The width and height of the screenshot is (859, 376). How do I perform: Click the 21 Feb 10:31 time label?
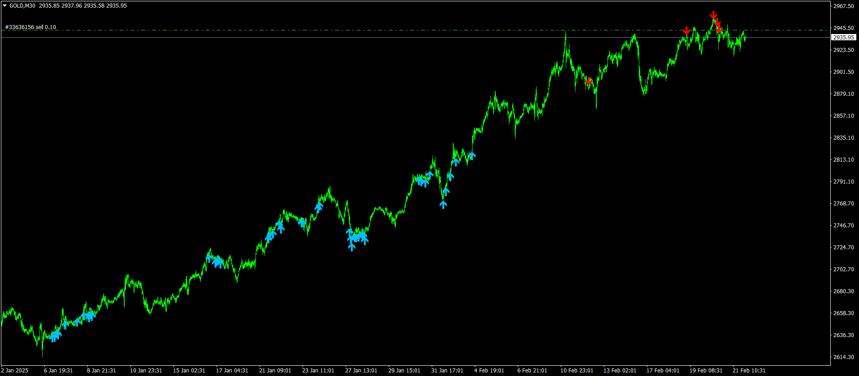coord(749,371)
